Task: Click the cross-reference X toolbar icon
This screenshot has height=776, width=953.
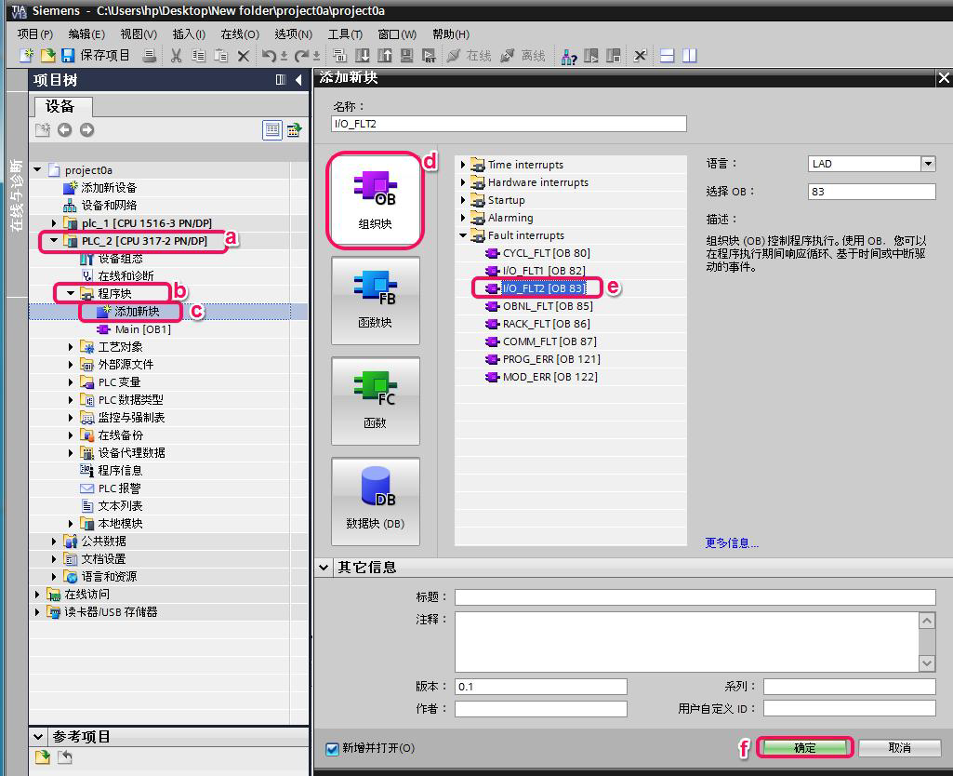Action: click(640, 56)
